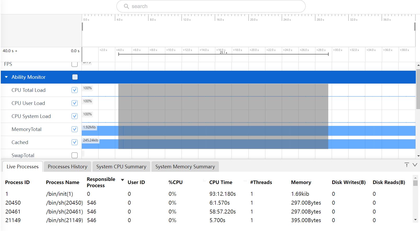Select the /bin/init(1) process row
420x231 pixels.
[x=59, y=194]
